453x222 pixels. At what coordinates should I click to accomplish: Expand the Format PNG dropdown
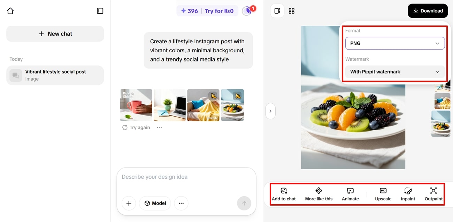coord(395,43)
